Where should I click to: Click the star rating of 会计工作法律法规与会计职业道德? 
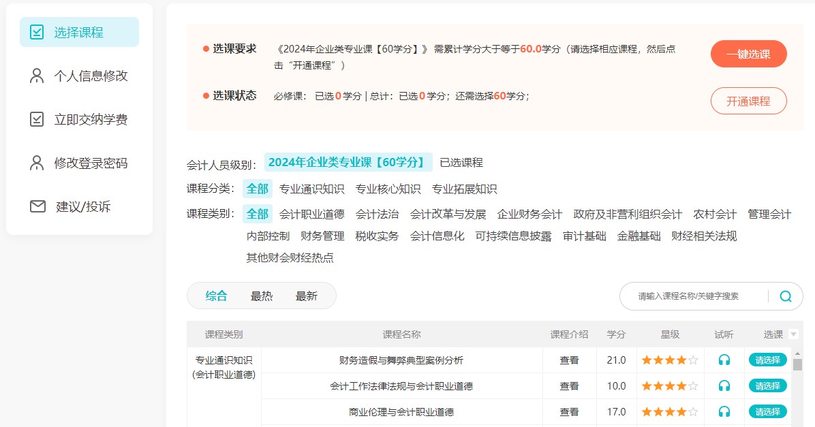click(x=669, y=386)
